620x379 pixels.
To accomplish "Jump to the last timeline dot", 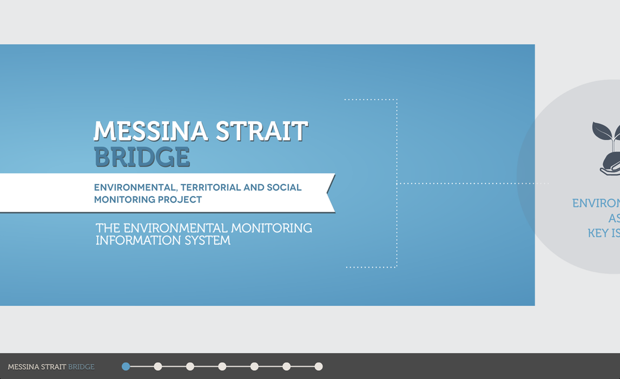I will point(319,367).
